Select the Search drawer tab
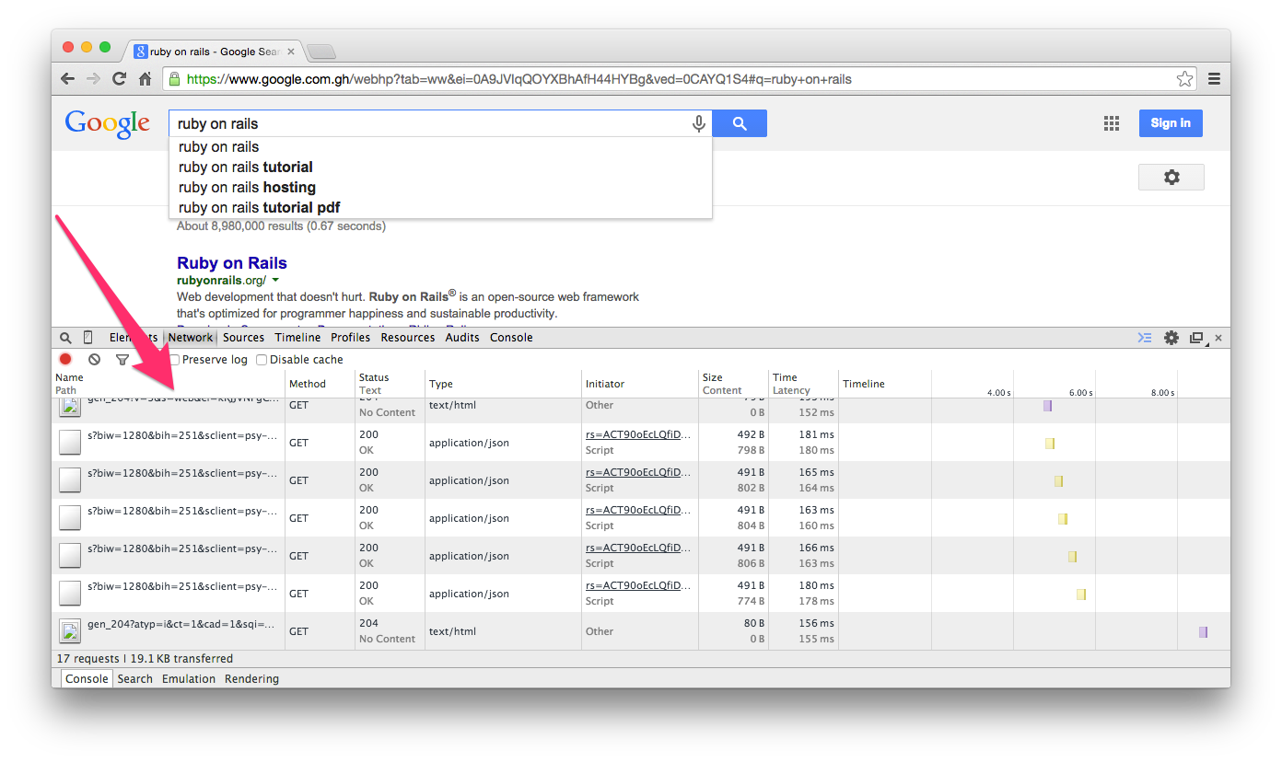Viewport: 1282px width, 762px height. (x=135, y=679)
